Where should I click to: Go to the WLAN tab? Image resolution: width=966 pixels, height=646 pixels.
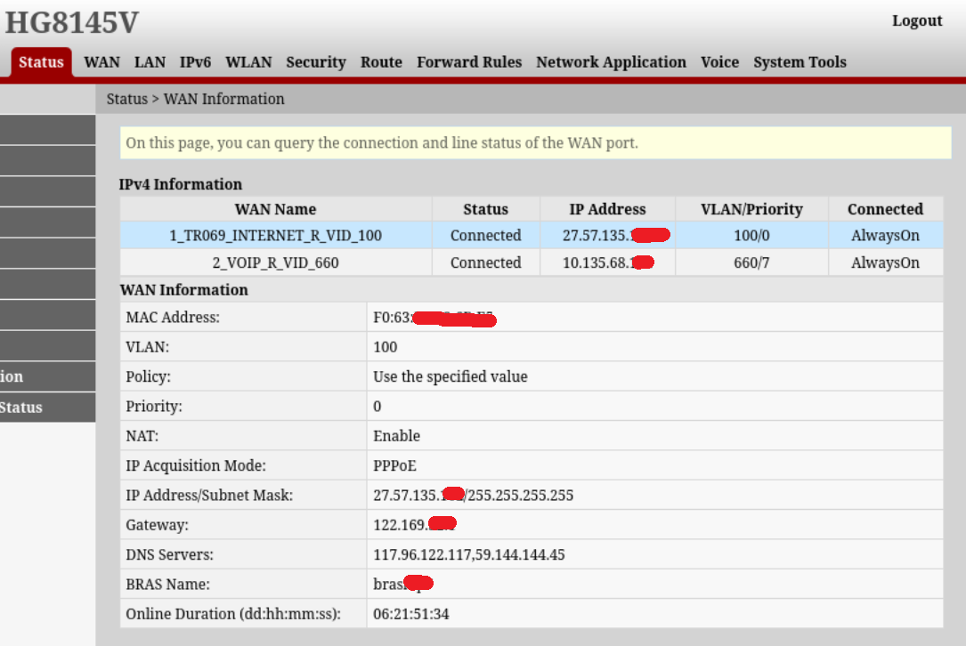click(x=248, y=62)
